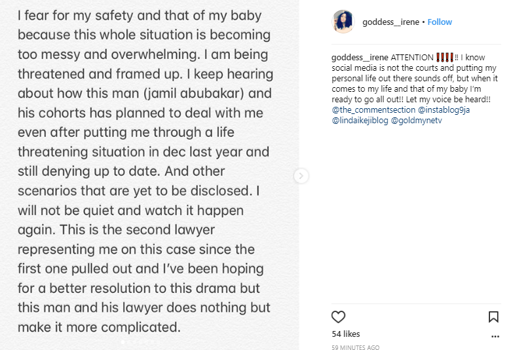Click the red exclamation marks in caption
This screenshot has width=511, height=350.
444,57
